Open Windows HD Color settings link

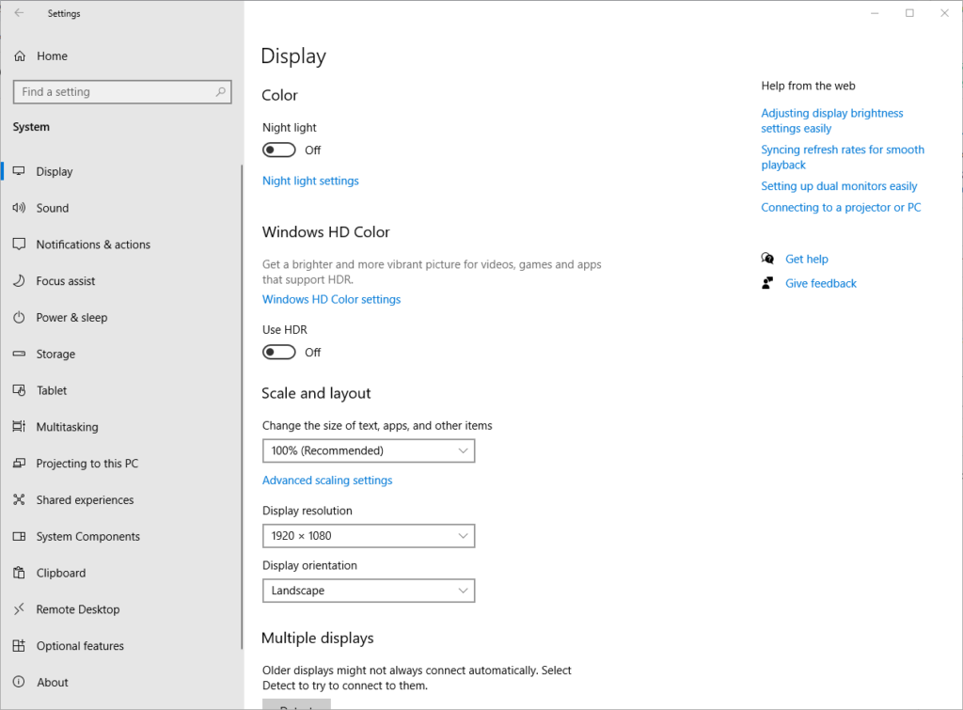331,299
